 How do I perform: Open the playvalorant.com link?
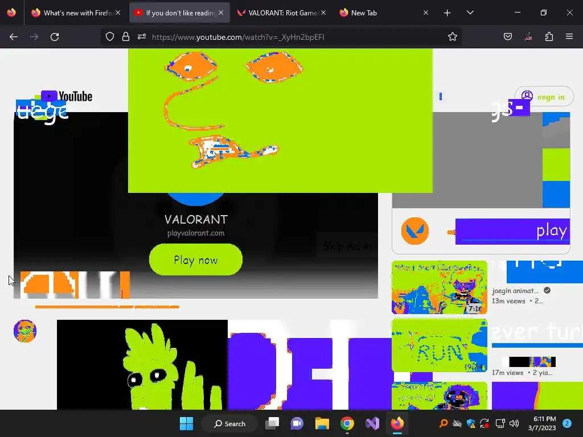pos(196,233)
